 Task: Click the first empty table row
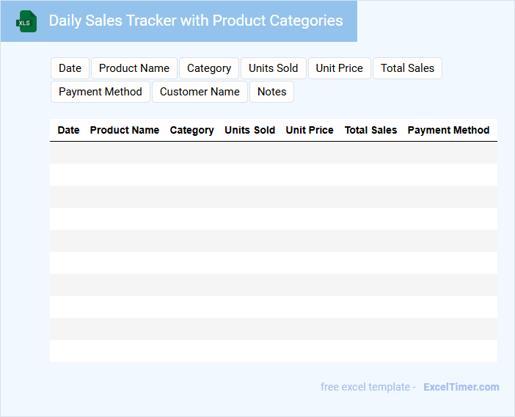[x=273, y=153]
